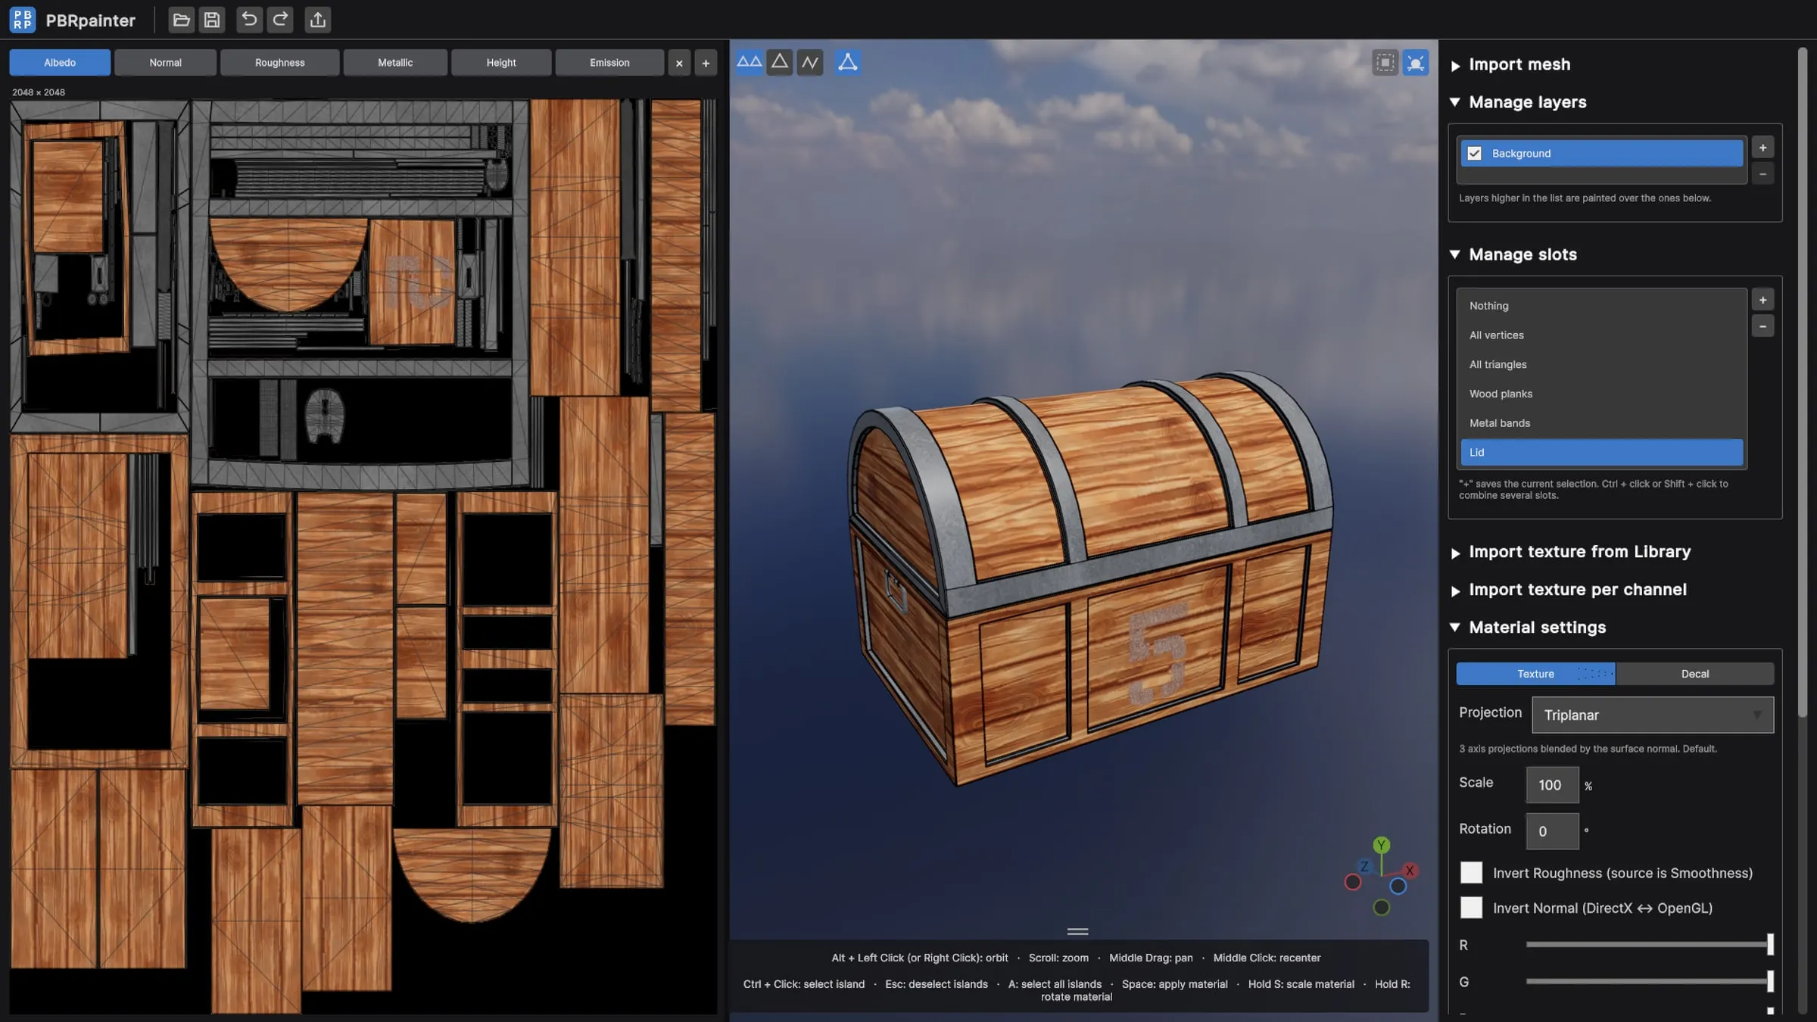This screenshot has width=1817, height=1022.
Task: Switch to the Height channel tab
Action: point(501,63)
